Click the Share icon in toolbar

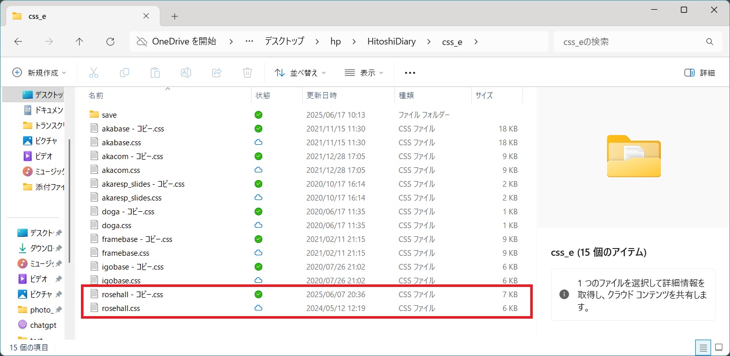coord(217,73)
